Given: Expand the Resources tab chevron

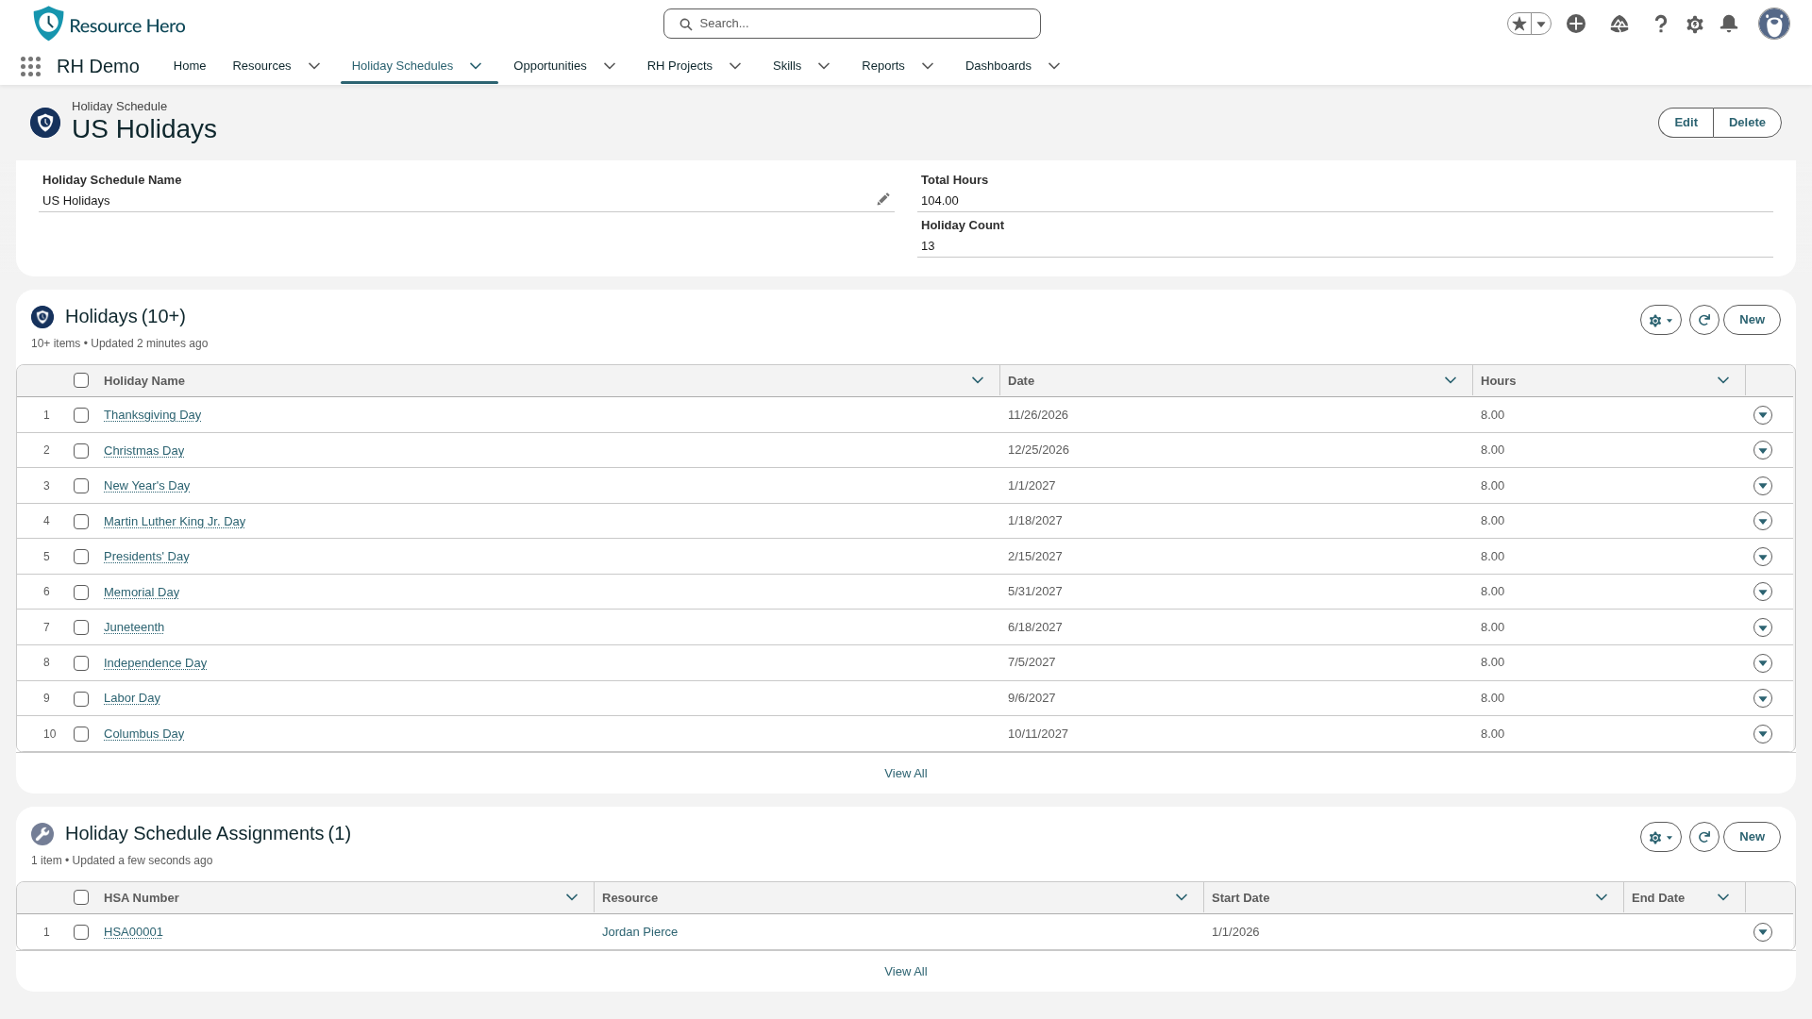Looking at the screenshot, I should 314,66.
